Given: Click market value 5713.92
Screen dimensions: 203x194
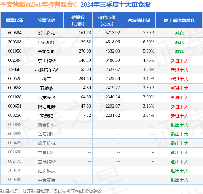Looking at the screenshot, I should pyautogui.click(x=113, y=33).
